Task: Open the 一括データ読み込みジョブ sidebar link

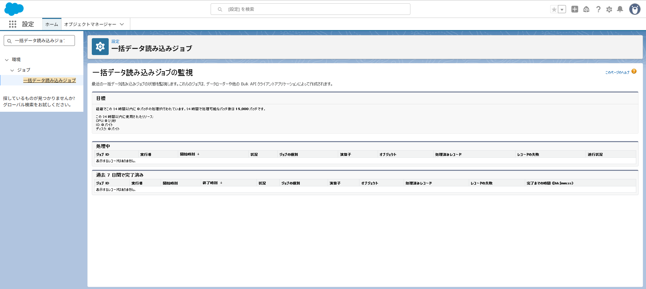Action: pyautogui.click(x=50, y=80)
